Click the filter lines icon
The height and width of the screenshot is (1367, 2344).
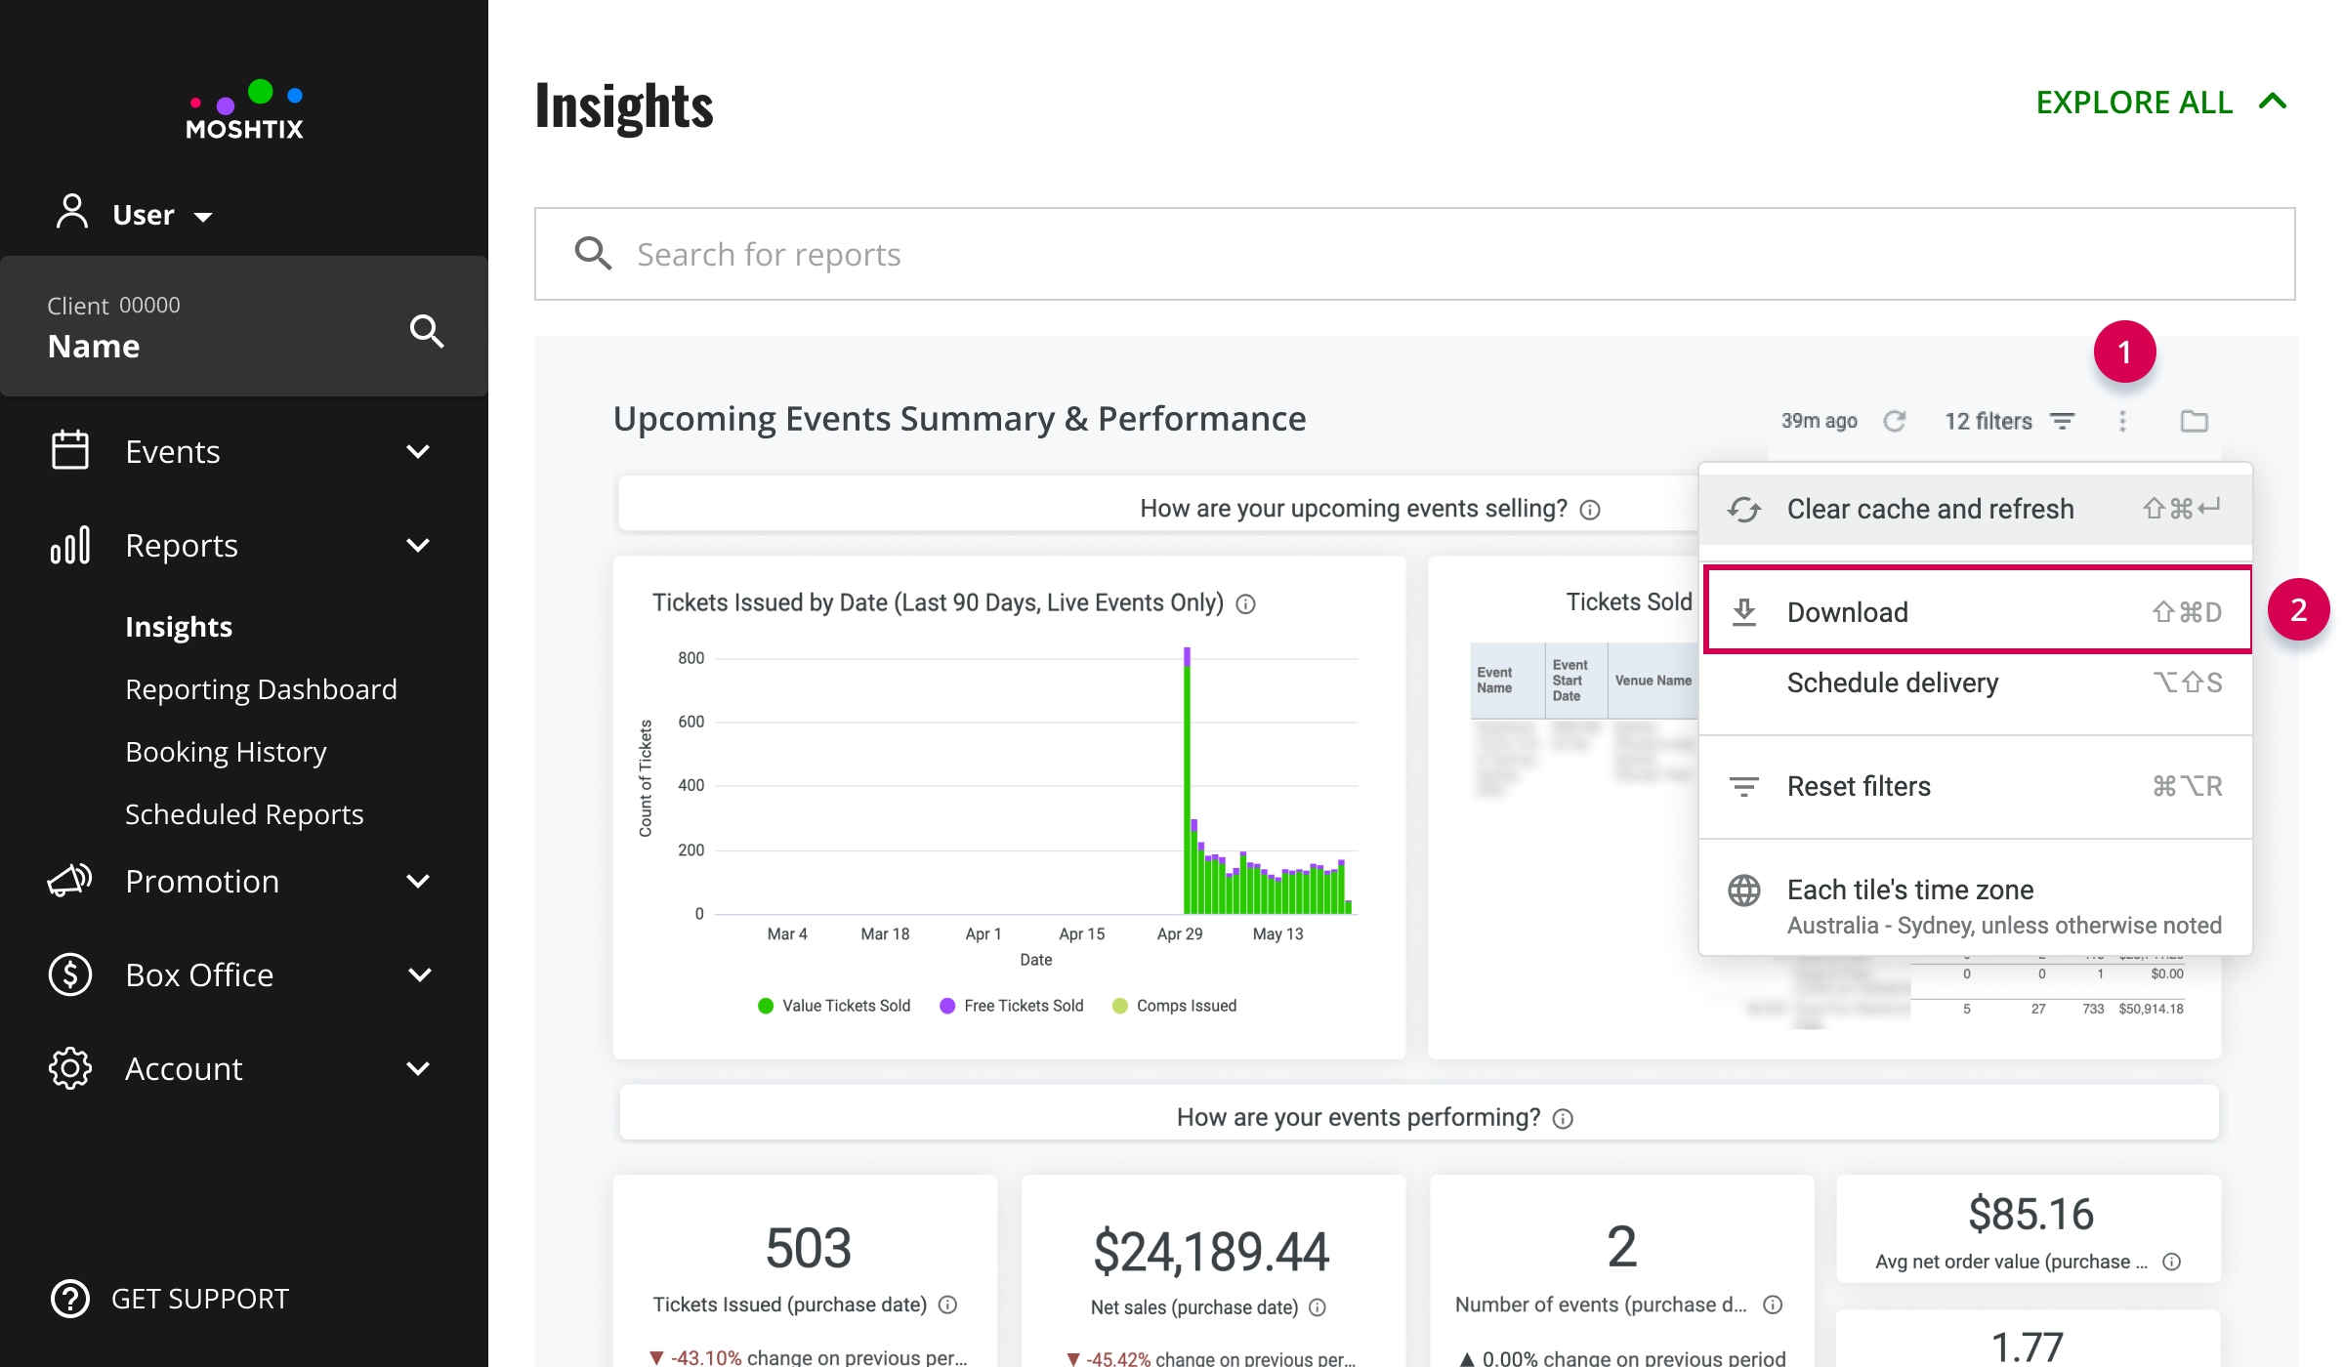coord(2062,421)
